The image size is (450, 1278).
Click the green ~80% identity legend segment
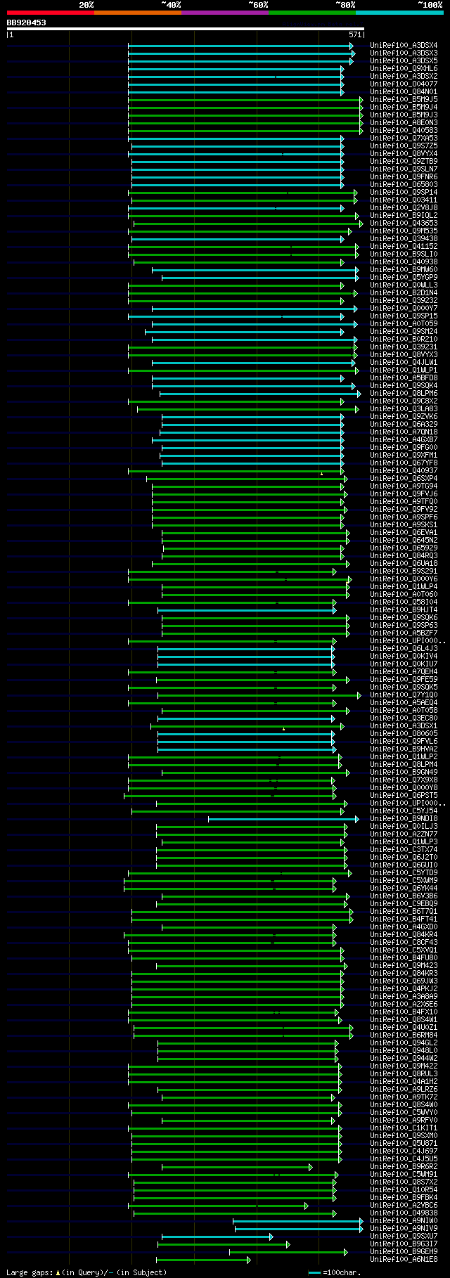[x=311, y=13]
